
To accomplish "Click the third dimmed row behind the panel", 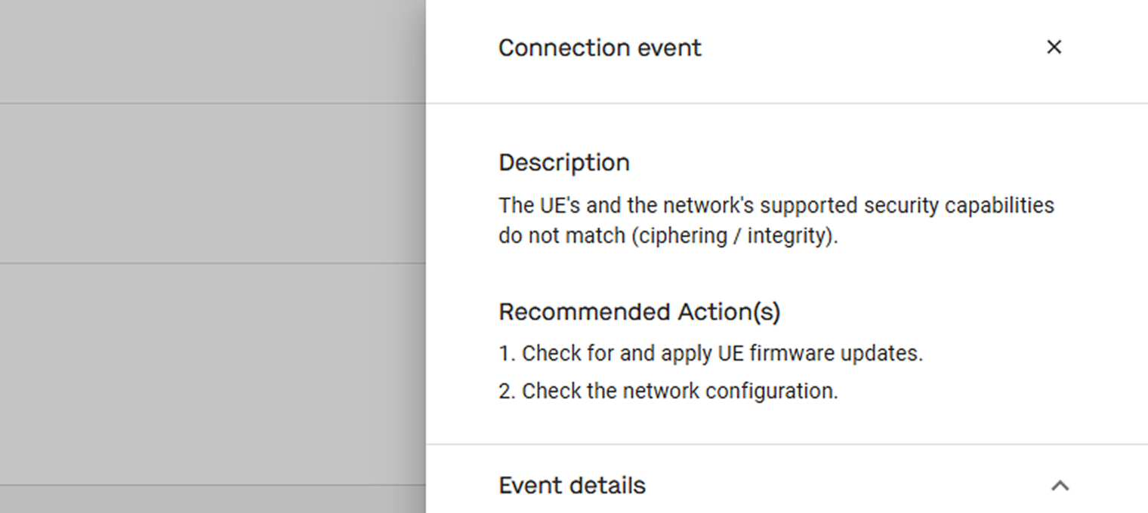I will pyautogui.click(x=213, y=373).
